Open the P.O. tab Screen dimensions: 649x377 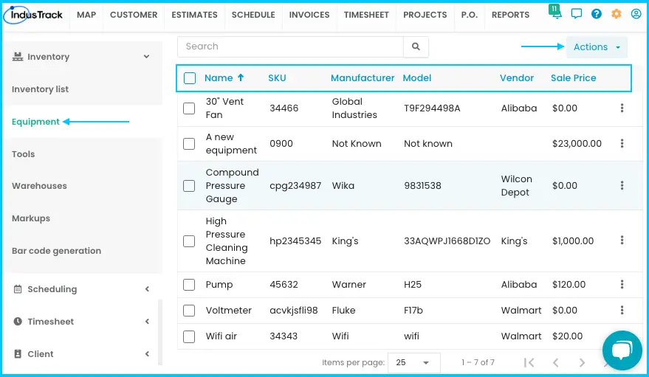tap(470, 15)
